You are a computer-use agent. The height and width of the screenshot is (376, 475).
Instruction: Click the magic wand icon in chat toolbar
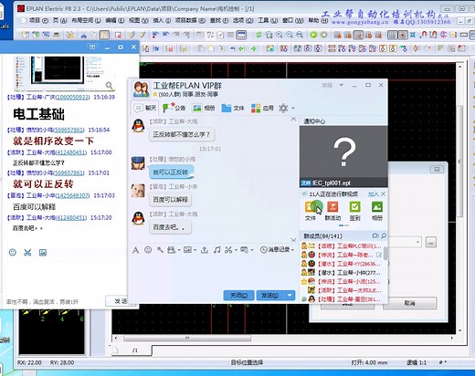(160, 250)
